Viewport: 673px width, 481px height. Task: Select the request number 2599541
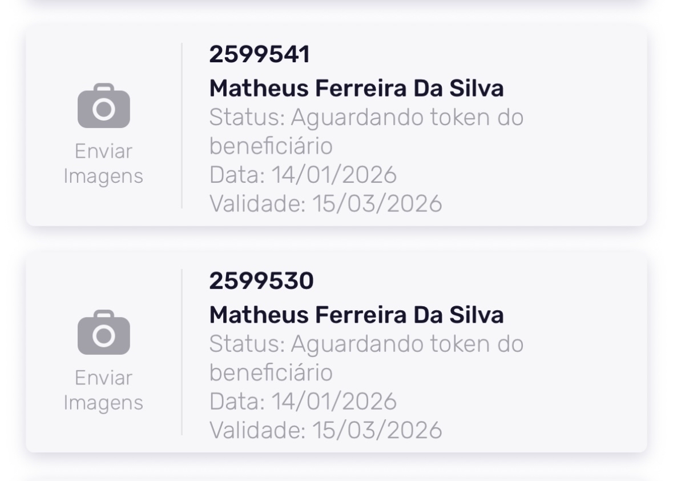[x=259, y=55]
